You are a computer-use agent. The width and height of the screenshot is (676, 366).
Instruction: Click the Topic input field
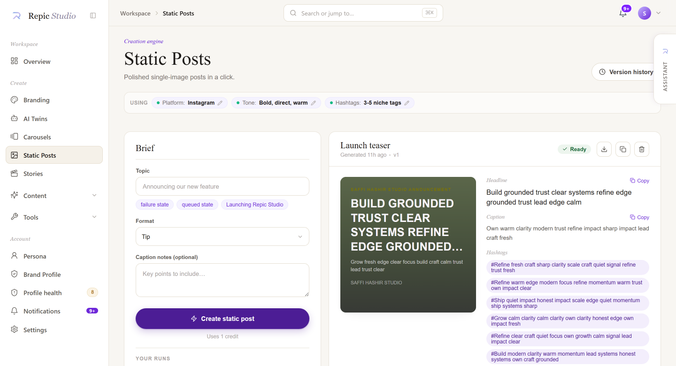click(223, 186)
